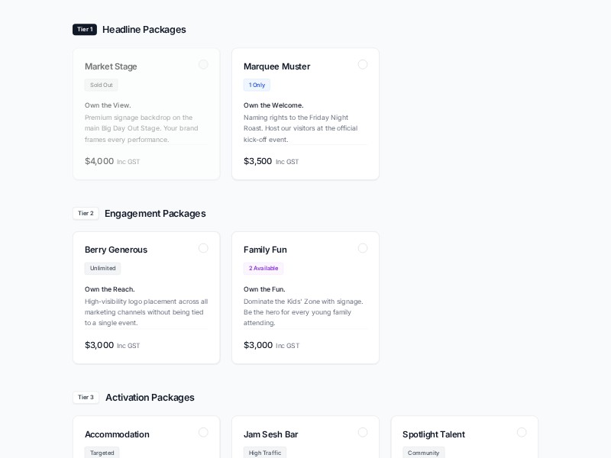
Task: Click the $3,500 price on Marquee Muster
Action: [257, 161]
